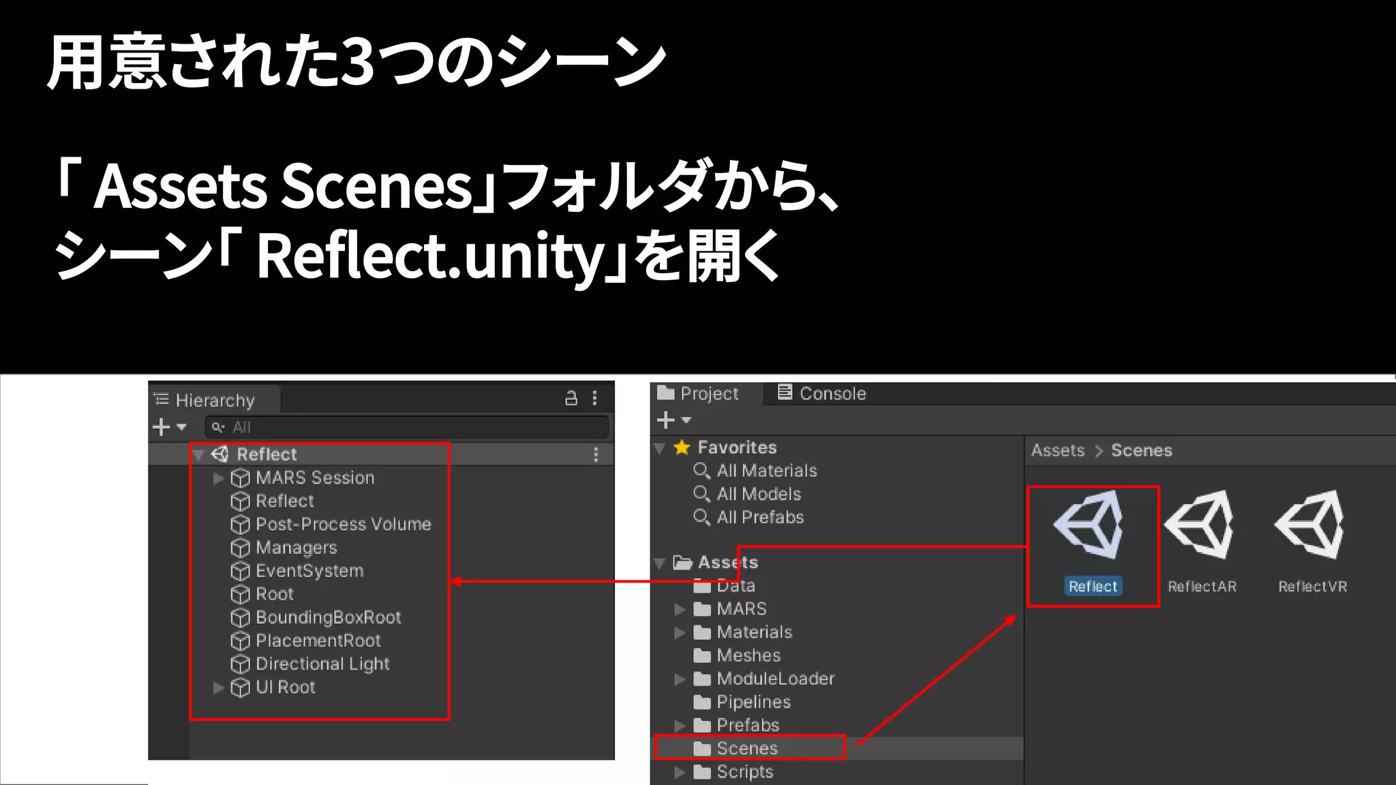1396x785 pixels.
Task: Click the Favorites star icon
Action: (x=682, y=448)
